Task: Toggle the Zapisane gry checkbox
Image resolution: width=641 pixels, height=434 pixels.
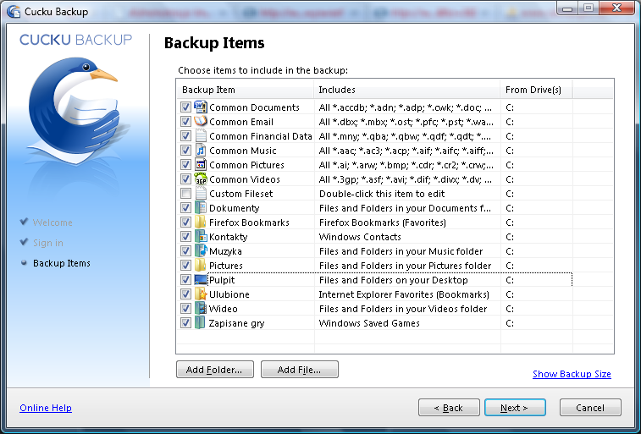Action: (185, 322)
